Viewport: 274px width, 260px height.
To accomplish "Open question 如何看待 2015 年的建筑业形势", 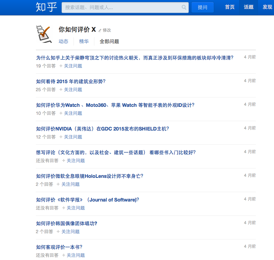I will point(71,81).
